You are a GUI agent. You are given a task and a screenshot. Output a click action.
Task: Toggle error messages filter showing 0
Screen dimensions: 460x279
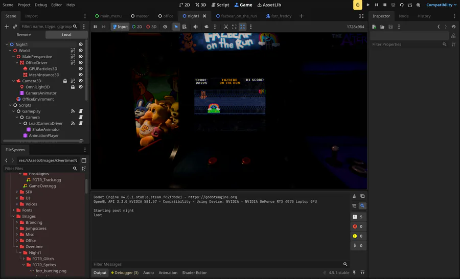click(358, 226)
